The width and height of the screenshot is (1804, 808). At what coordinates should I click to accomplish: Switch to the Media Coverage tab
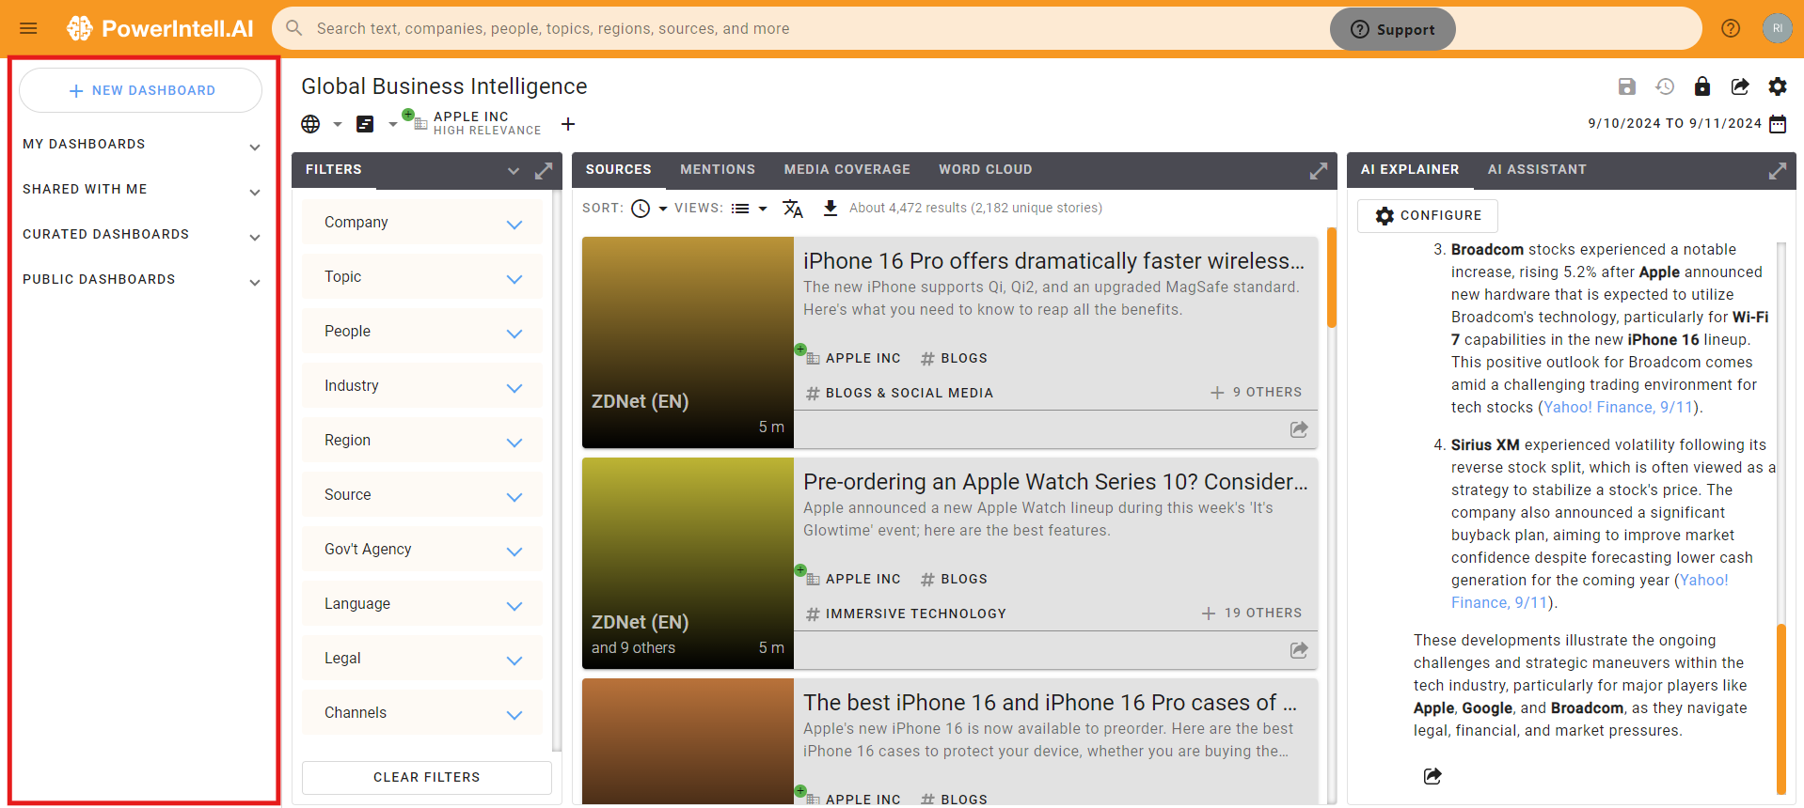point(847,170)
